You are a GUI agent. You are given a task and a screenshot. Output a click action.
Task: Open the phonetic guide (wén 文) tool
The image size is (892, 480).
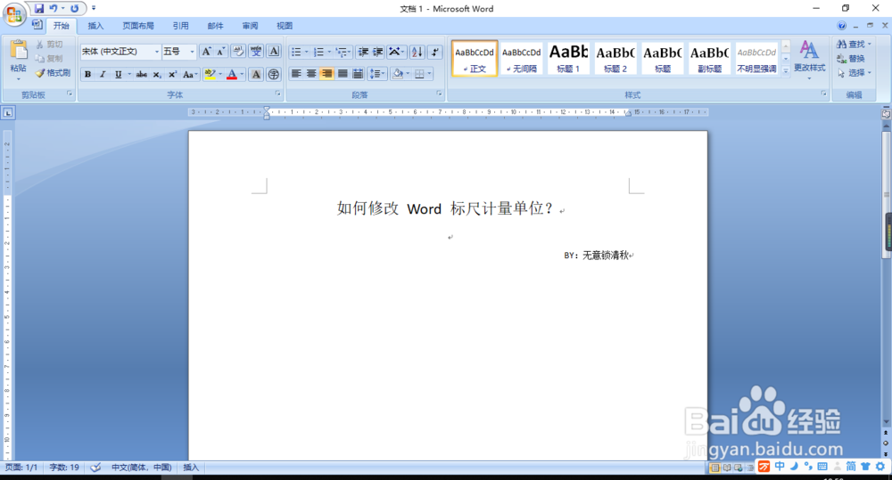pyautogui.click(x=256, y=52)
